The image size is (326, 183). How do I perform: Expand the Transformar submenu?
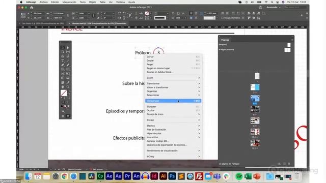[x=173, y=83]
